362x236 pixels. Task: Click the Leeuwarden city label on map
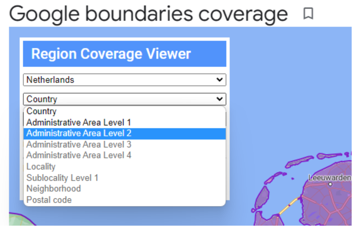(x=330, y=178)
